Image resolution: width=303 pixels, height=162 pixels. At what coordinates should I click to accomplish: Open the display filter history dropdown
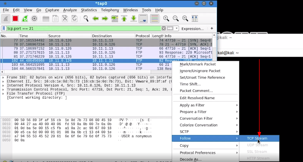click(177, 28)
